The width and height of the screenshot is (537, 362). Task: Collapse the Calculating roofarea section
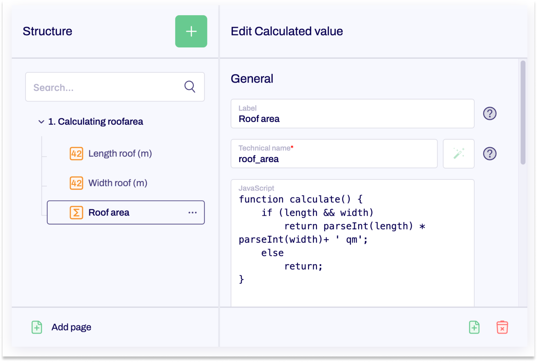(x=41, y=121)
